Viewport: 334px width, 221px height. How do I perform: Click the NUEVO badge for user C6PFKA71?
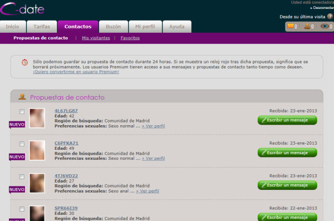(x=17, y=157)
